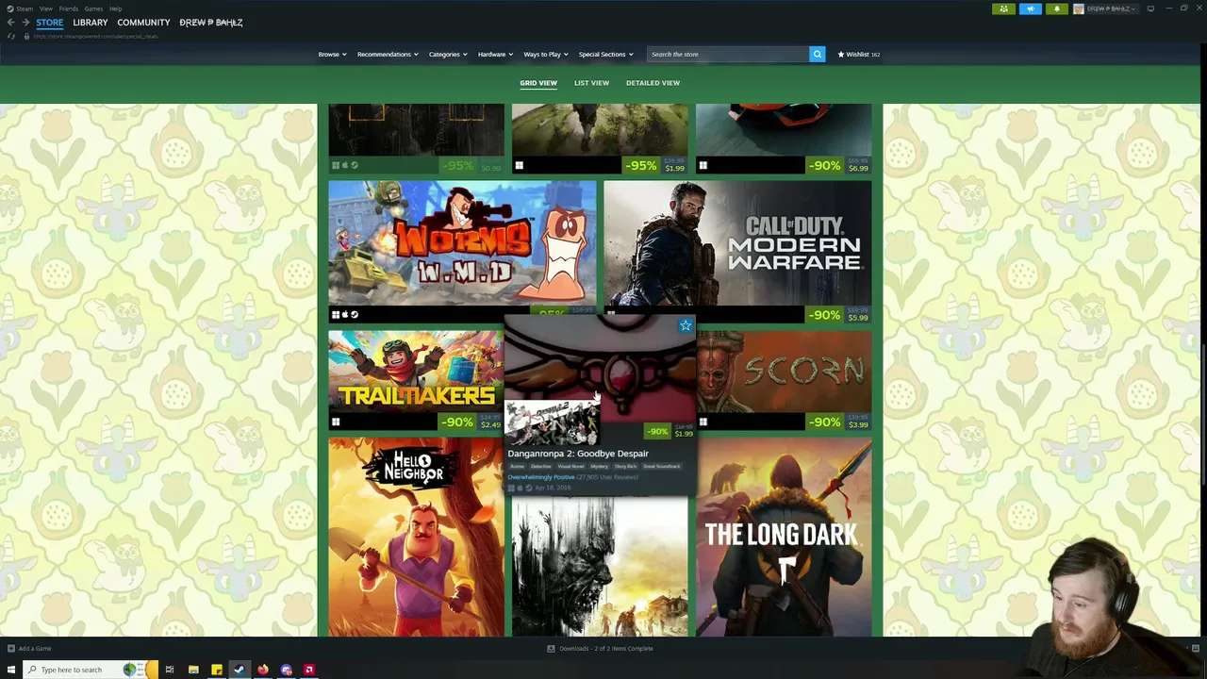
Task: Click the wishlist star on the Danganronpa card
Action: click(686, 325)
